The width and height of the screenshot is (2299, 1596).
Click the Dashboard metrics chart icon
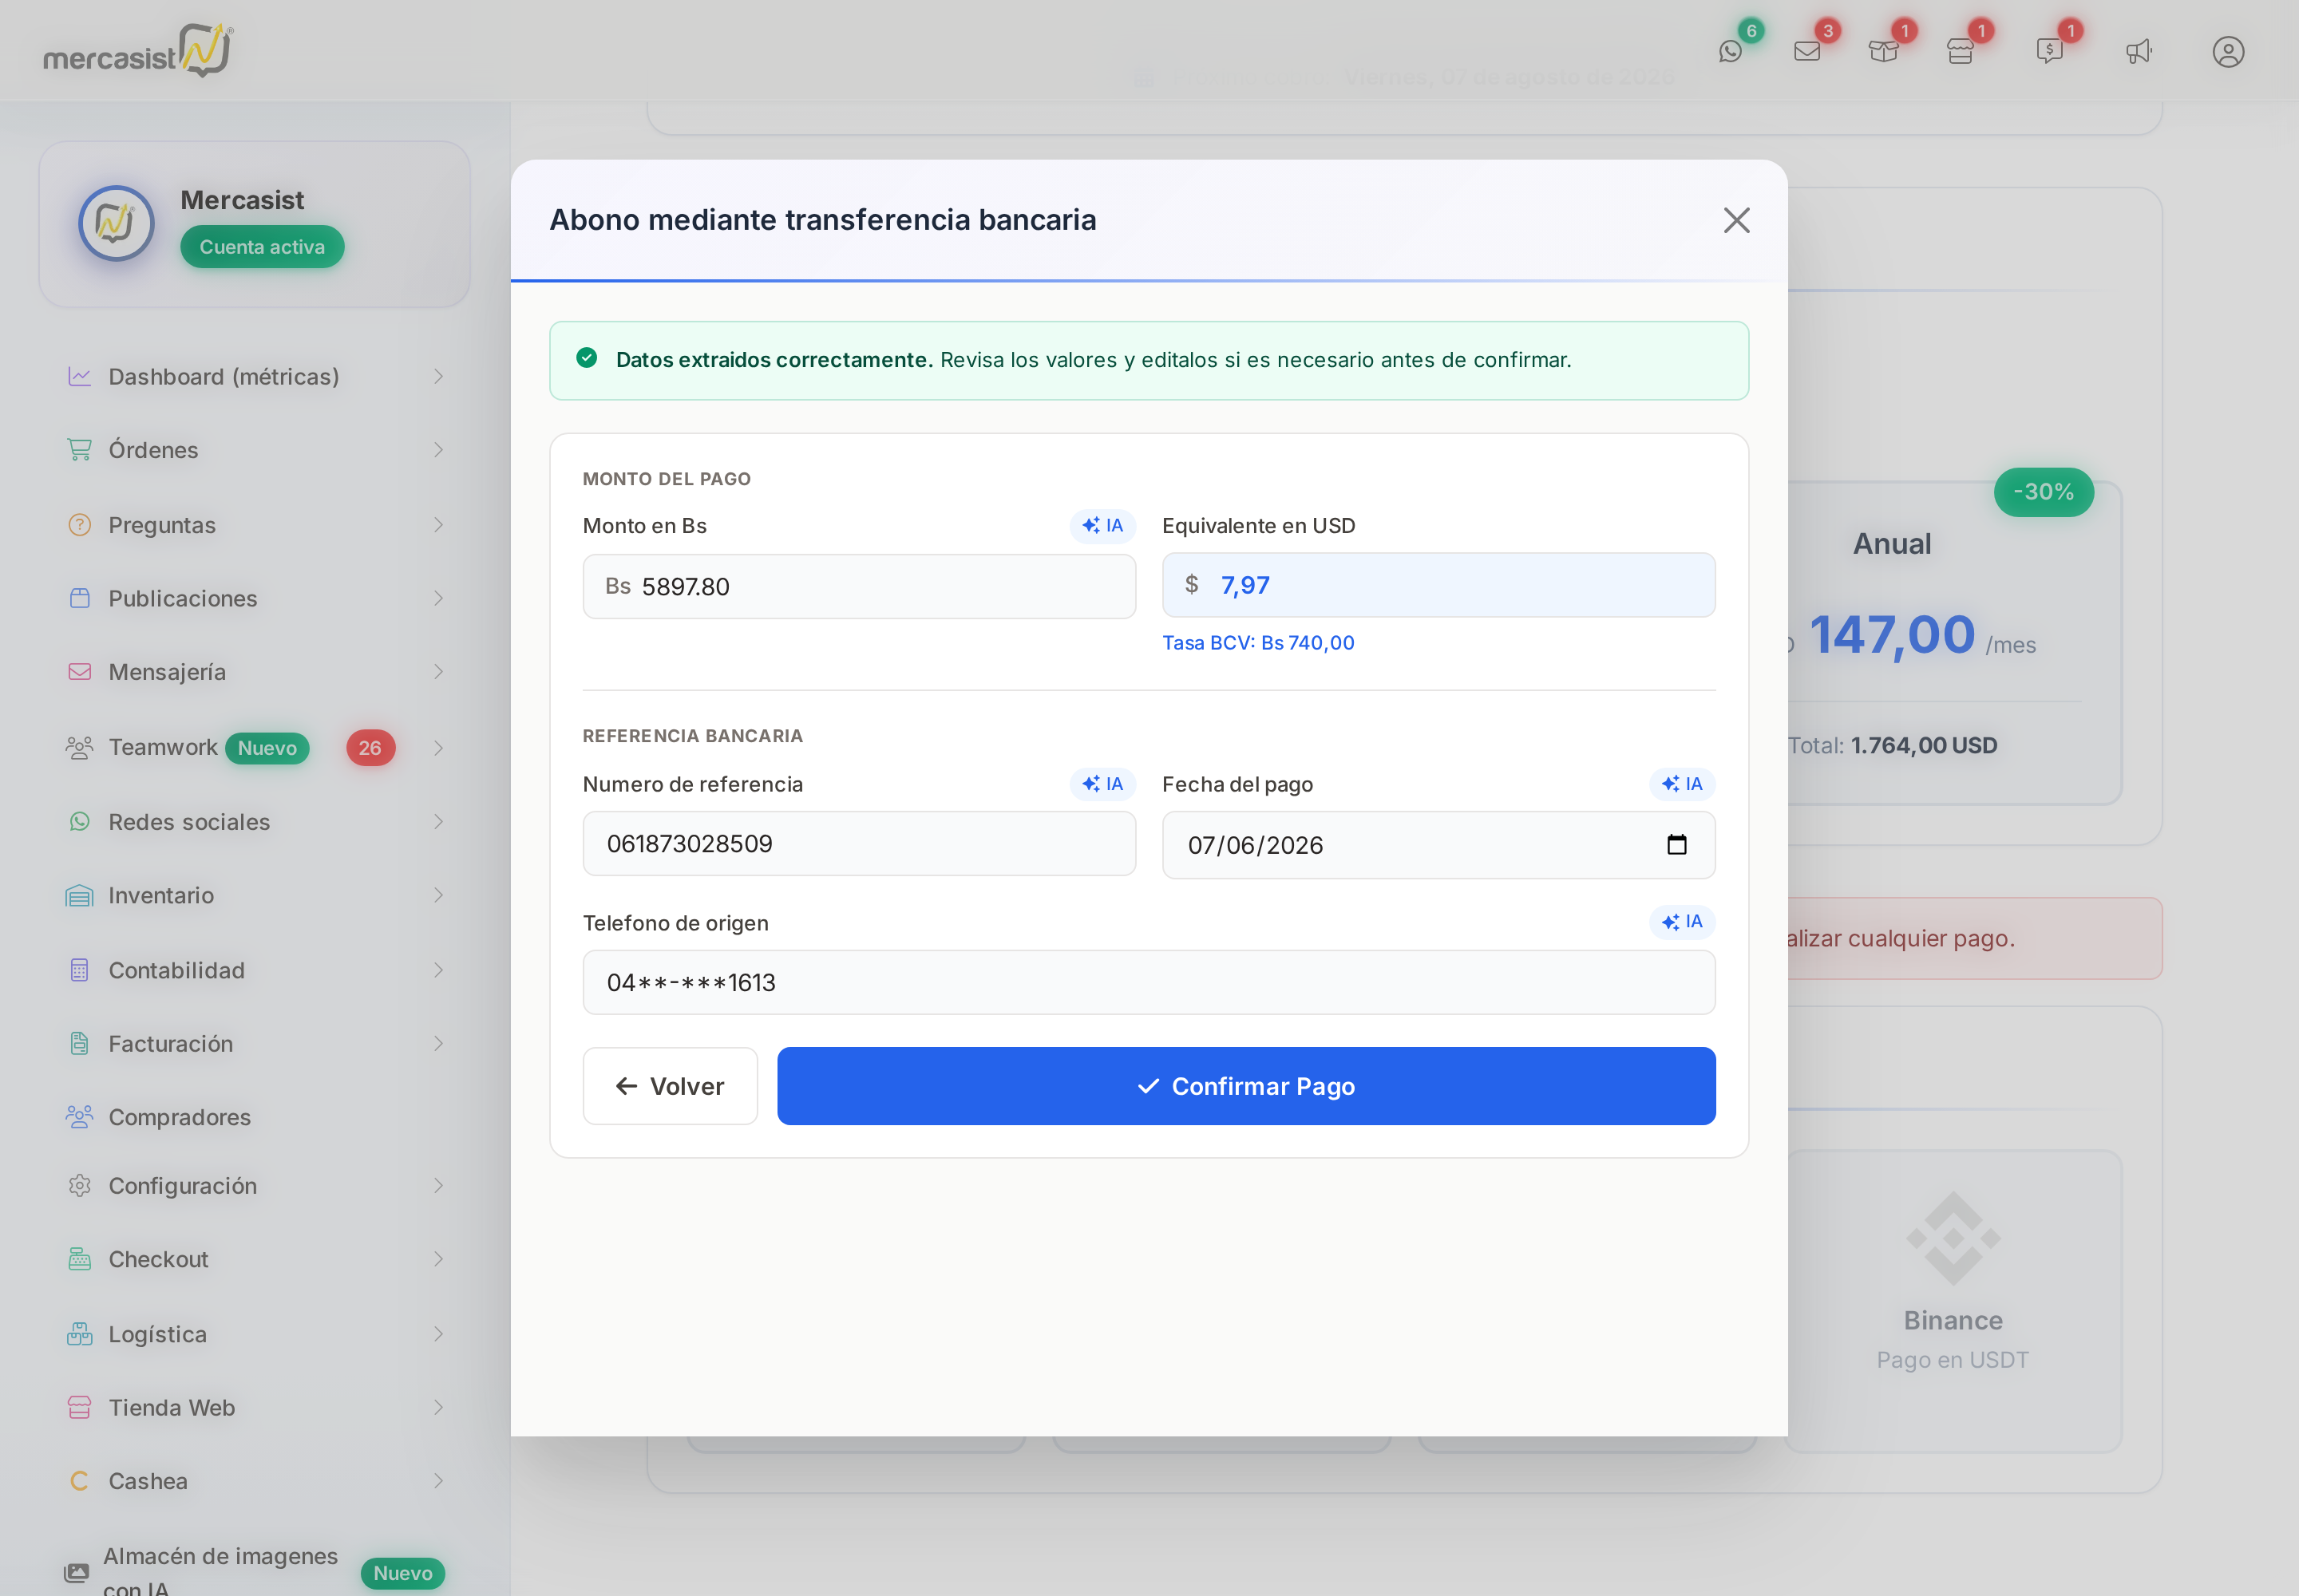click(x=79, y=376)
